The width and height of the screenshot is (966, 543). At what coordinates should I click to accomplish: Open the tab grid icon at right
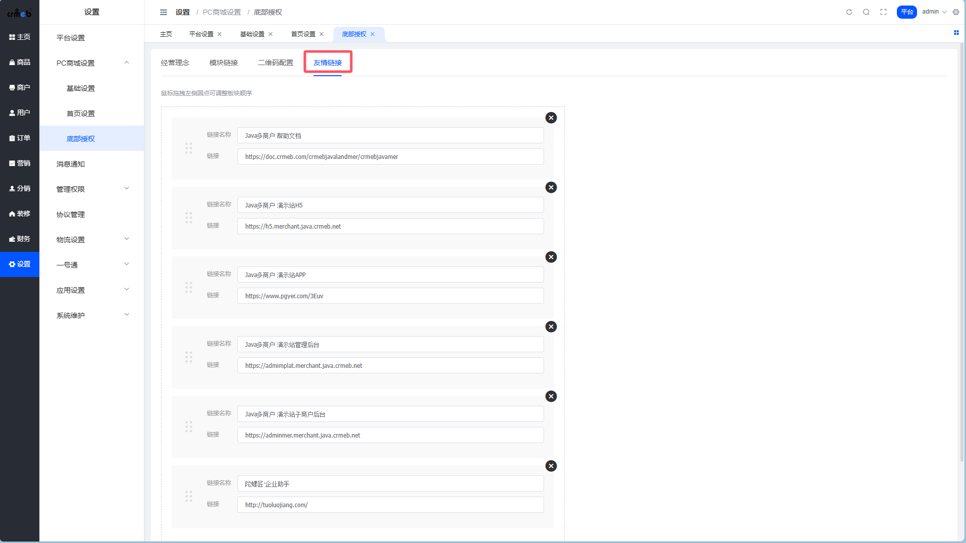pyautogui.click(x=956, y=33)
